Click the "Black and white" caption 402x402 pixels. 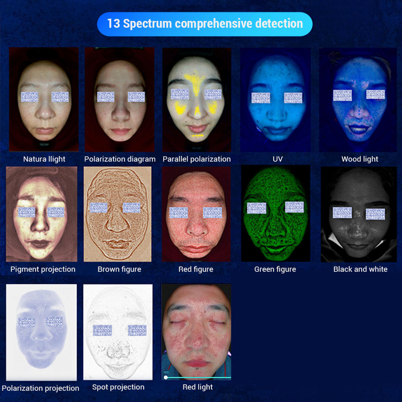tap(360, 269)
